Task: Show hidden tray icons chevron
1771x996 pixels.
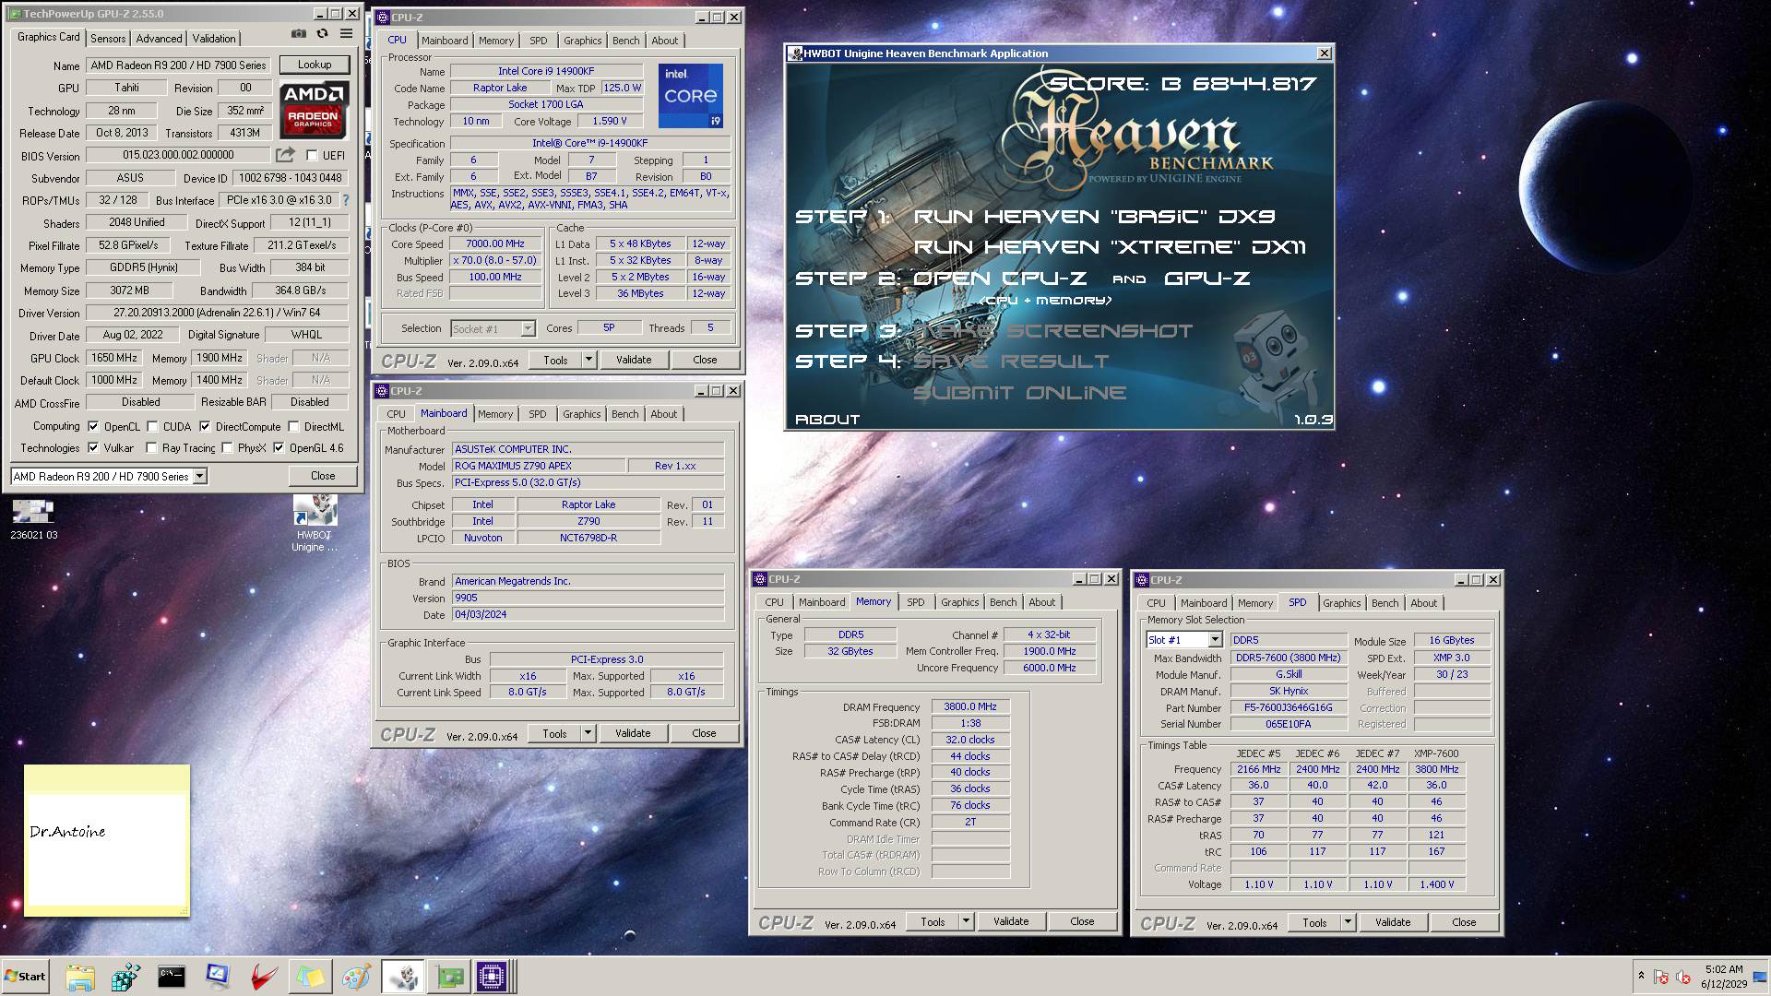Action: pos(1641,976)
